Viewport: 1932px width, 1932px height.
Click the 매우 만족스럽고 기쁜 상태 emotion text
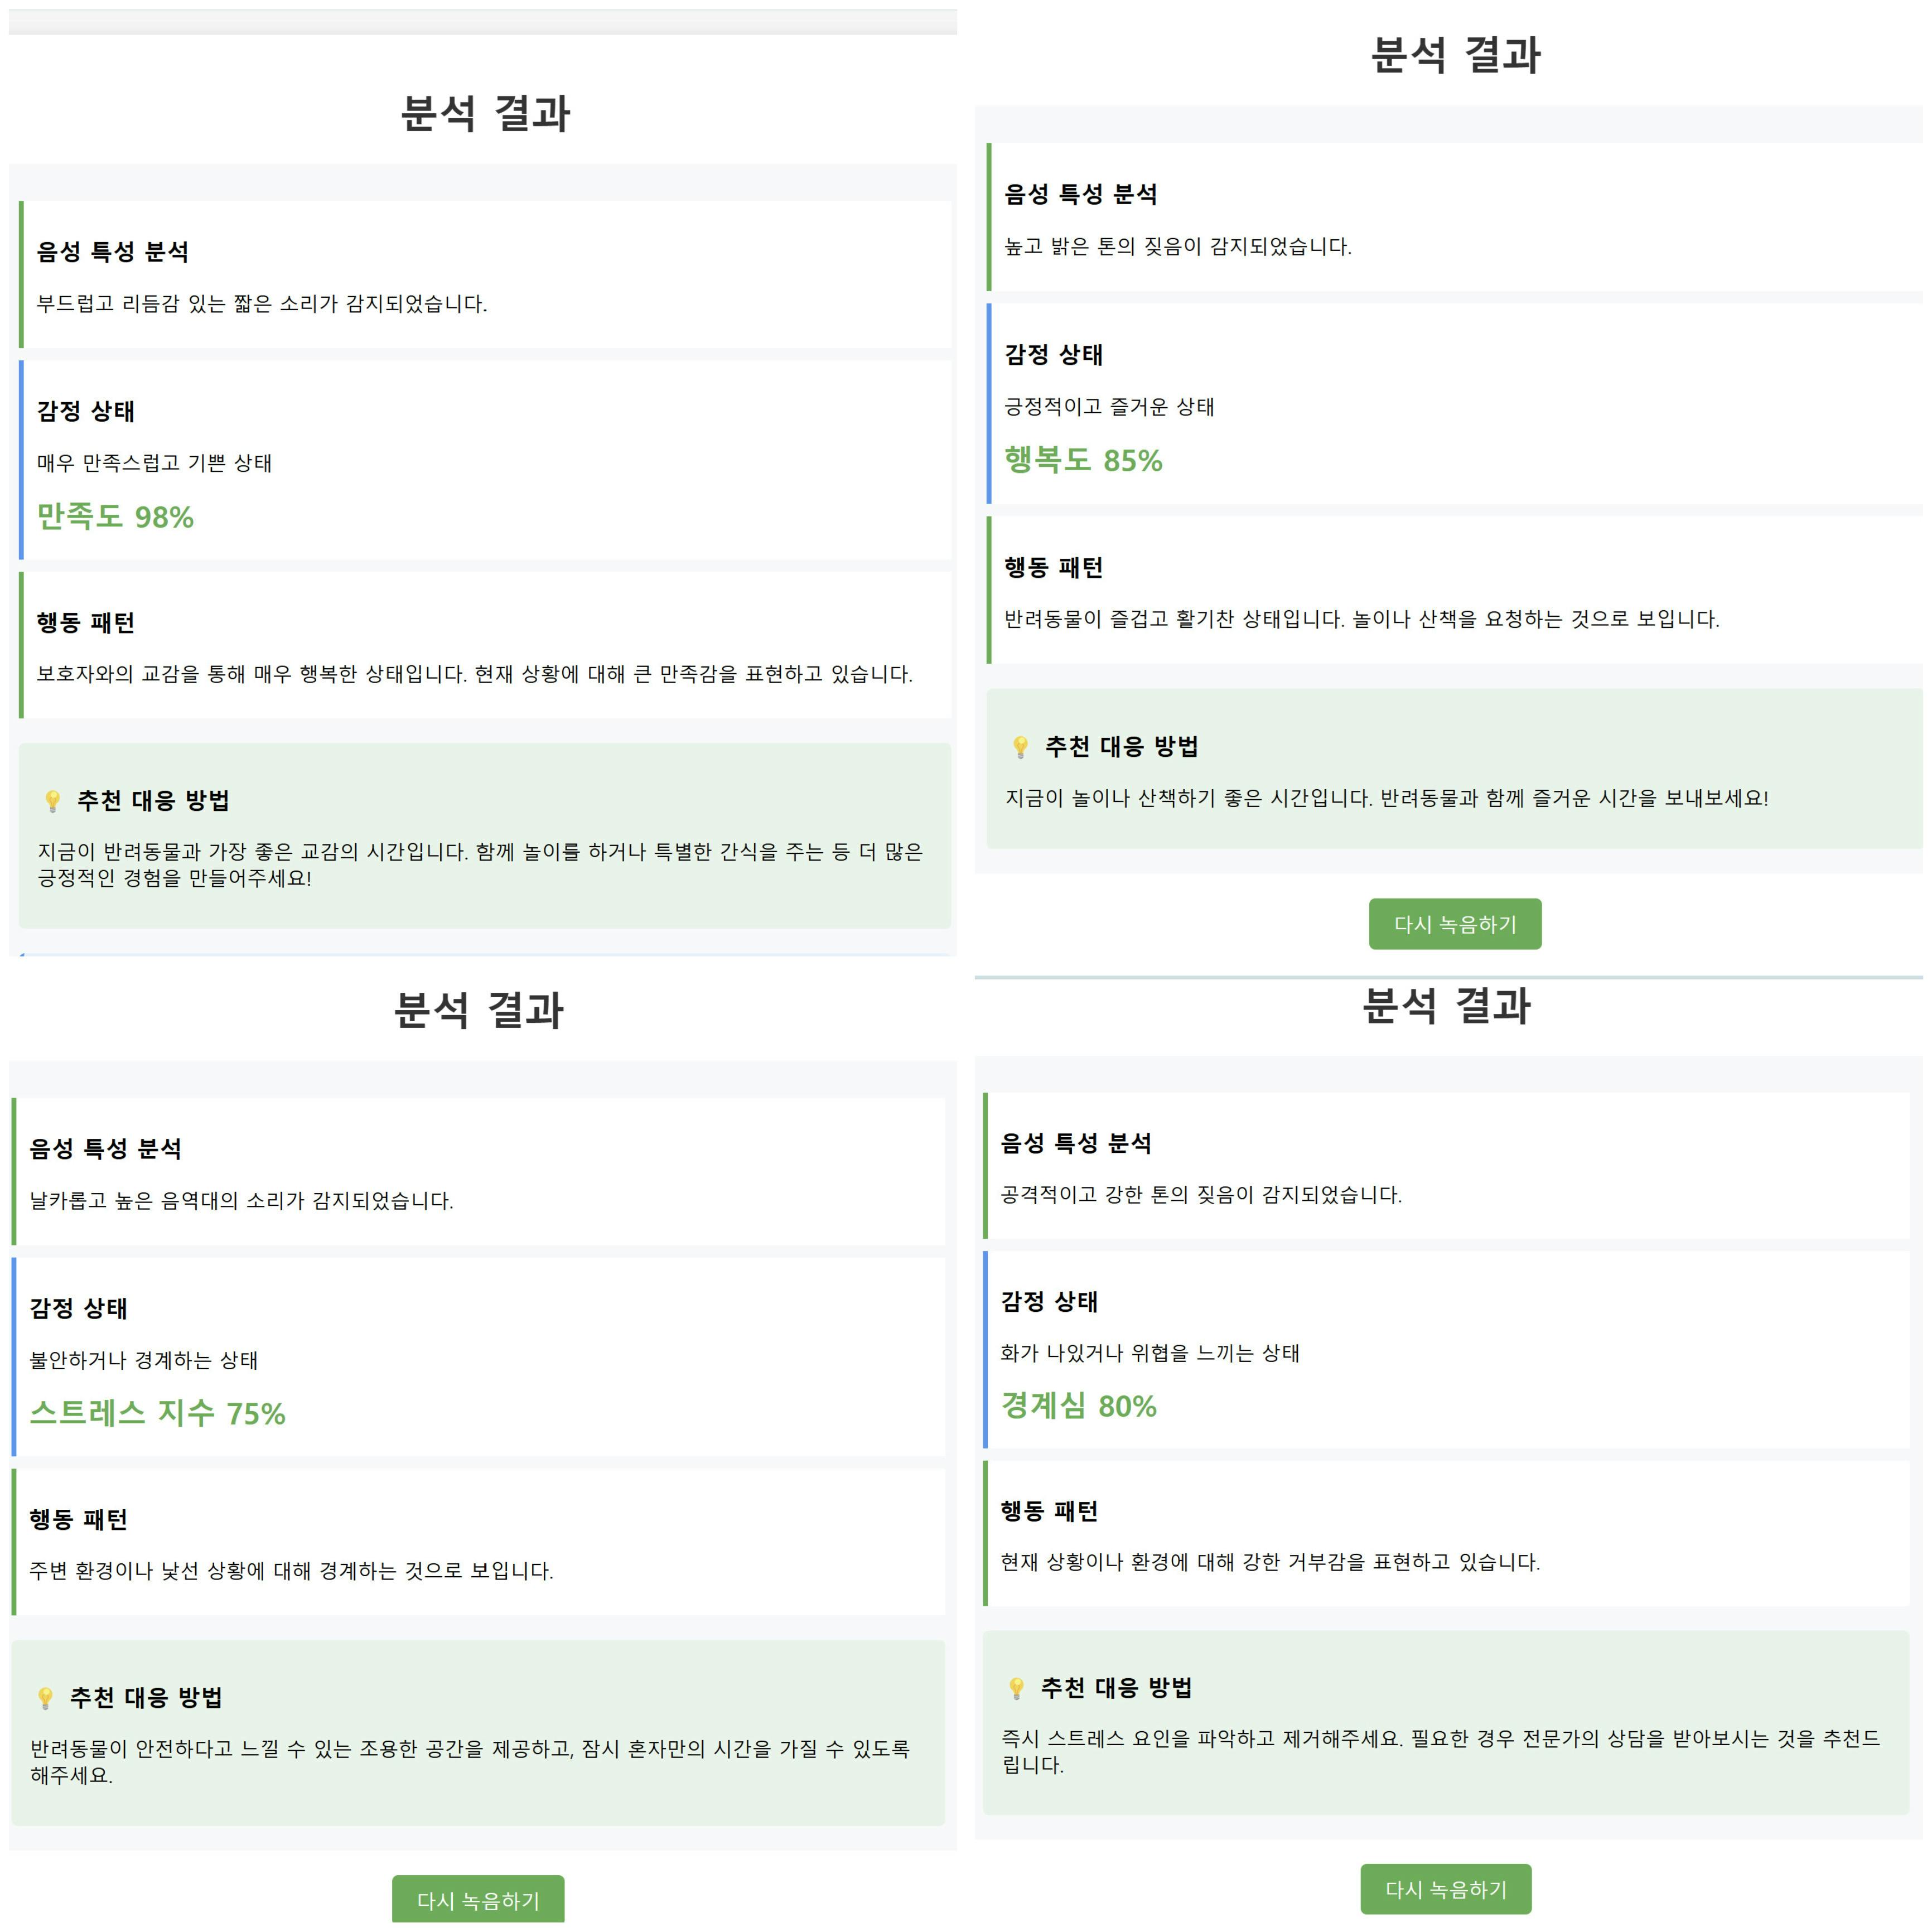(154, 463)
